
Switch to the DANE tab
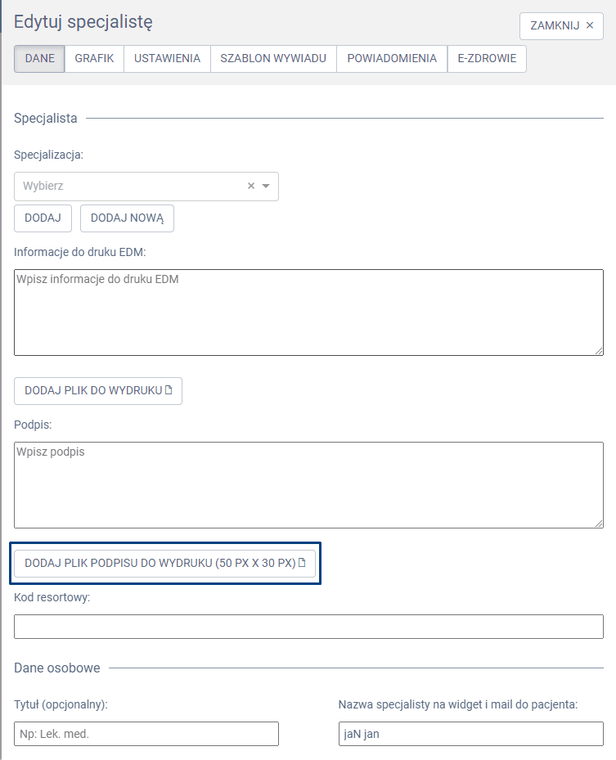39,59
